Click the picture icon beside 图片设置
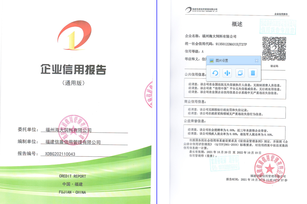307x204 pixels. [x=211, y=61]
